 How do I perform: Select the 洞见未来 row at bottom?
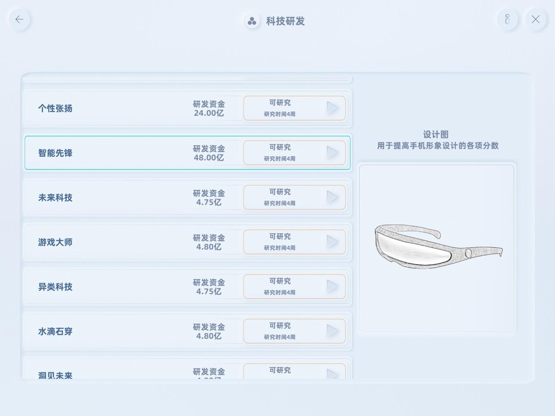point(187,369)
